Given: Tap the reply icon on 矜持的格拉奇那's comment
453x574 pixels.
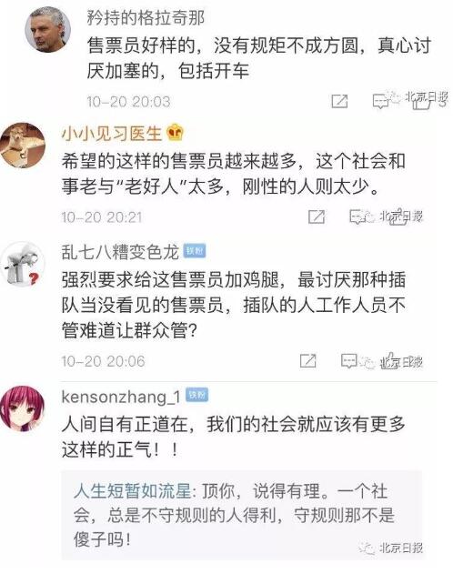Looking at the screenshot, I should (x=380, y=101).
